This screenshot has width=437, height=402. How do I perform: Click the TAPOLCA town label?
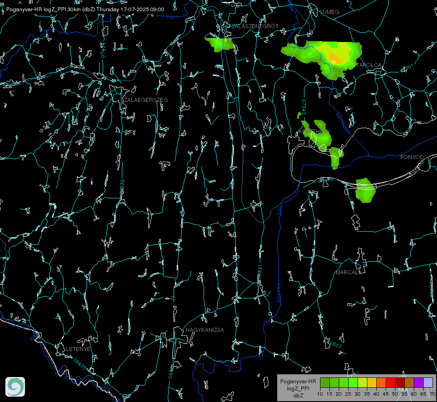pos(369,65)
